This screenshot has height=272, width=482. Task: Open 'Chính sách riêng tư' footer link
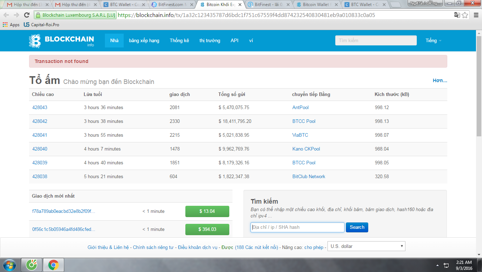153,247
